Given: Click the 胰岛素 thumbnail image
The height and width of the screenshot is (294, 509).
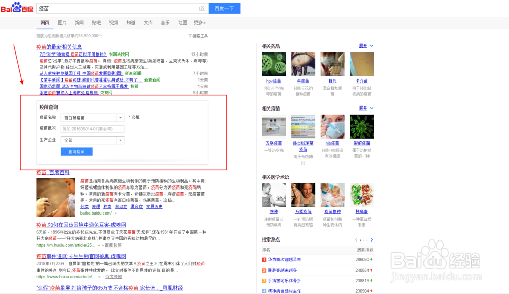Looking at the screenshot, I should point(361,195).
